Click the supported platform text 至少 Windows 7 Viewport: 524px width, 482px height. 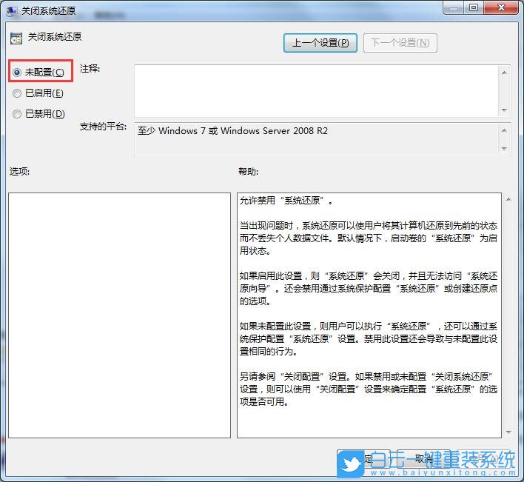[x=232, y=131]
